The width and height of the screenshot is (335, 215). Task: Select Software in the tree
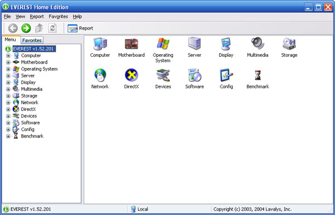30,123
